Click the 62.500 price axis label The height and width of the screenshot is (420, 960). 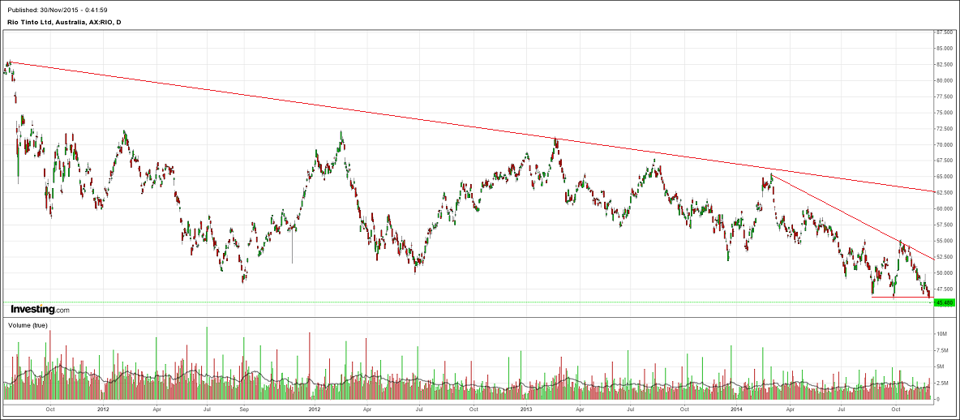(x=944, y=193)
